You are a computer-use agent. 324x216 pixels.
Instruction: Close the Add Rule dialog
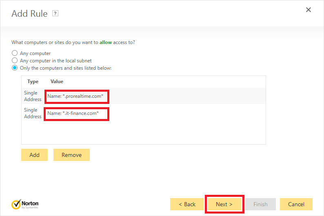tap(308, 10)
